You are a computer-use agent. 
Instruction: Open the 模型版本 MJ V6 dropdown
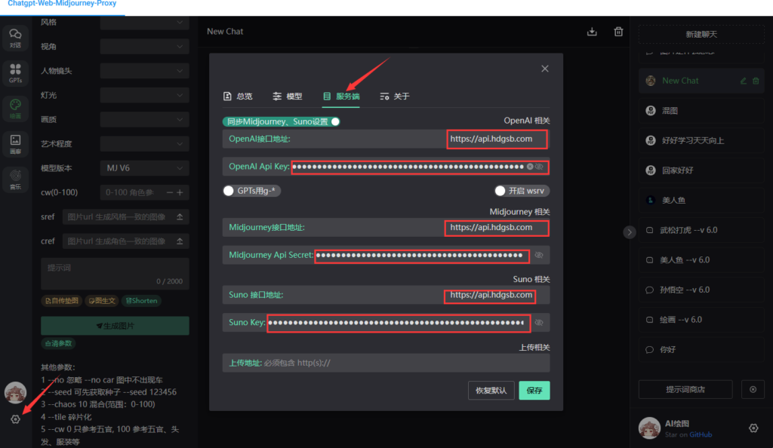(144, 167)
